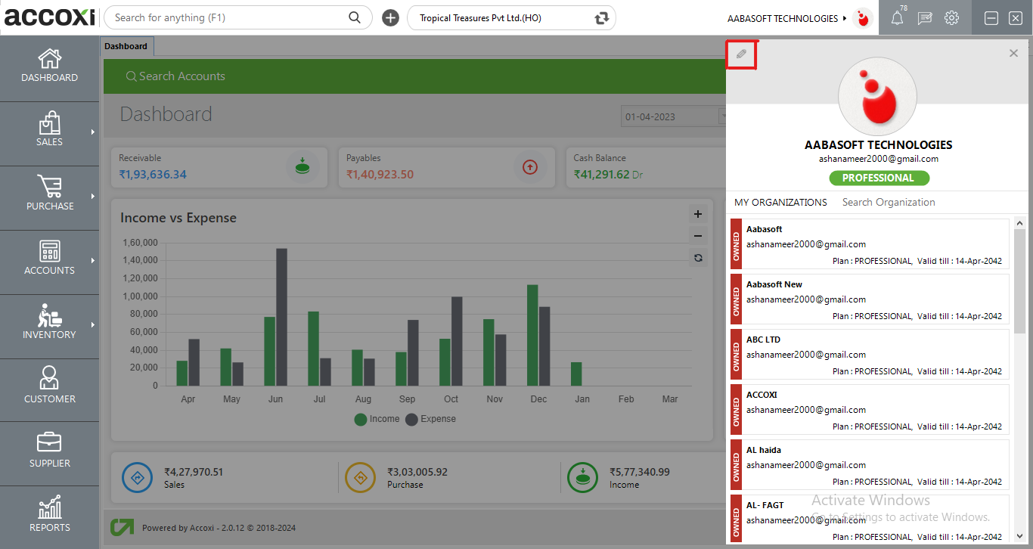Select the Dashboard tab
Image resolution: width=1033 pixels, height=549 pixels.
click(x=126, y=46)
